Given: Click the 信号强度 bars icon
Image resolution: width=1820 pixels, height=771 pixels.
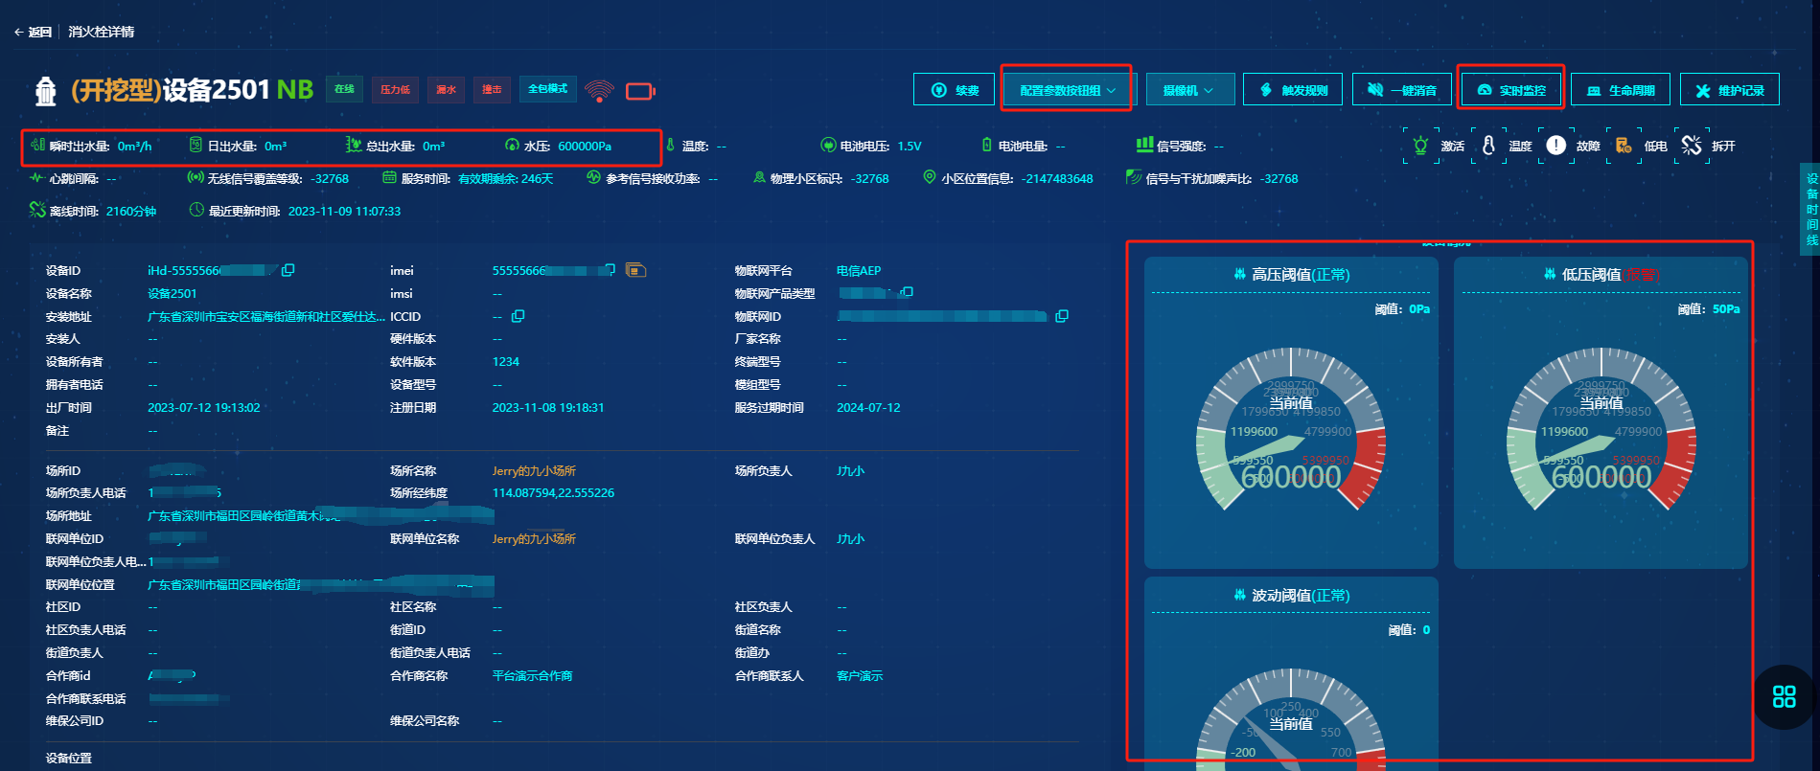Looking at the screenshot, I should (1144, 145).
